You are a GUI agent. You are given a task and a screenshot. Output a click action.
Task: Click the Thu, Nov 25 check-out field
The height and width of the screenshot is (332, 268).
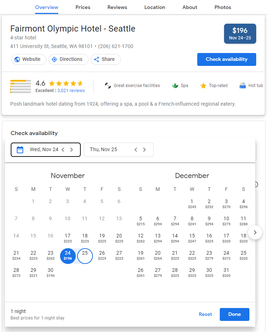(119, 150)
